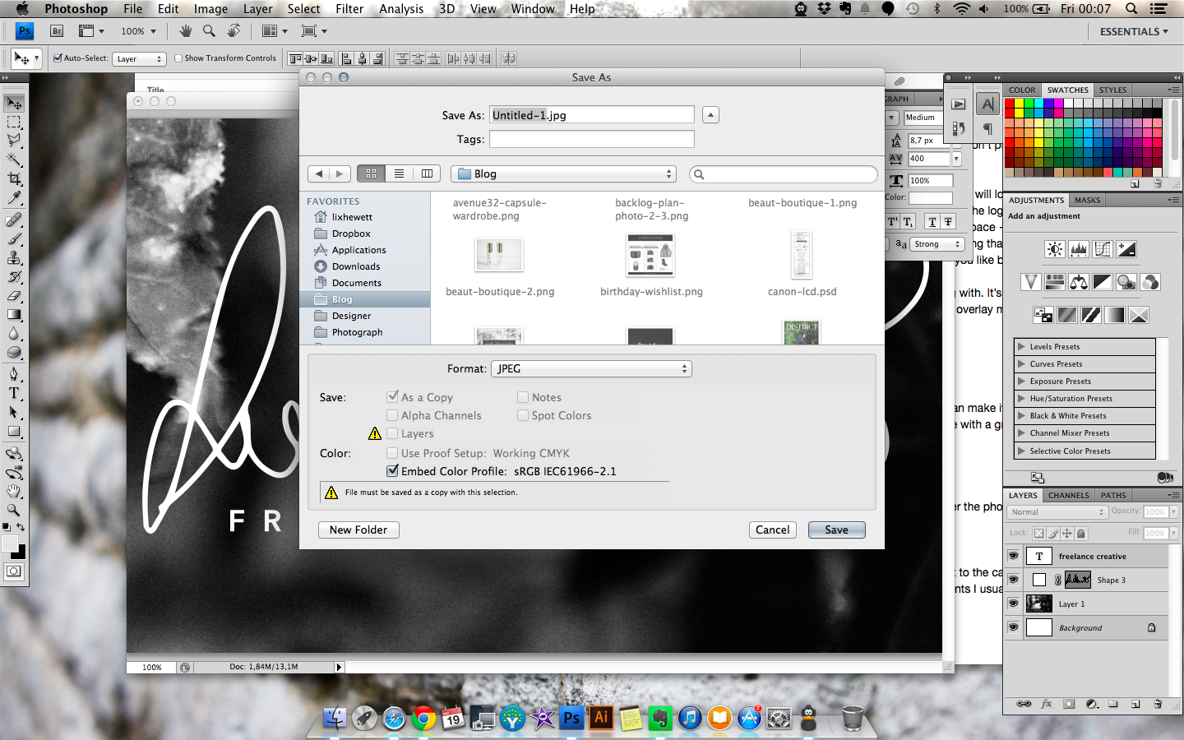Select the Gradient tool
The height and width of the screenshot is (740, 1184).
(14, 314)
